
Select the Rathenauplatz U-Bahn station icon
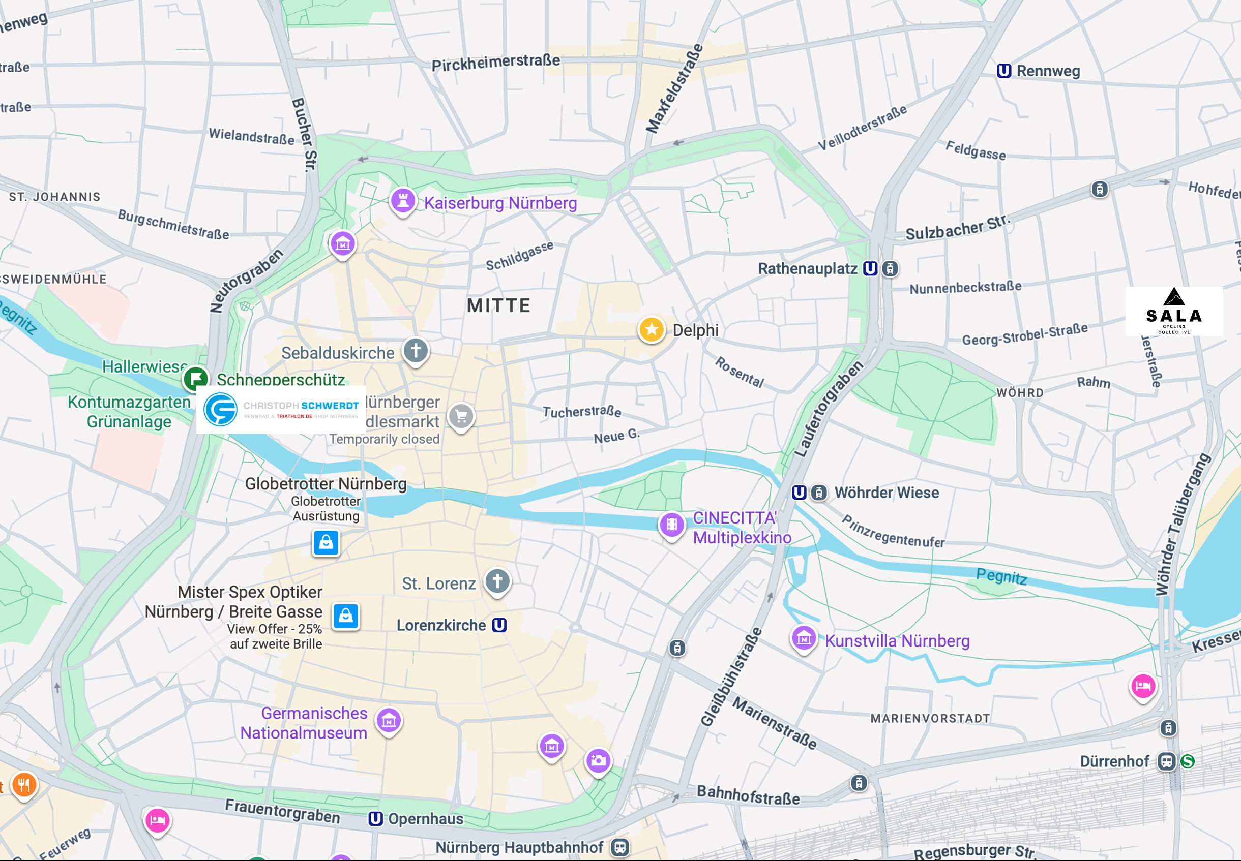(870, 269)
